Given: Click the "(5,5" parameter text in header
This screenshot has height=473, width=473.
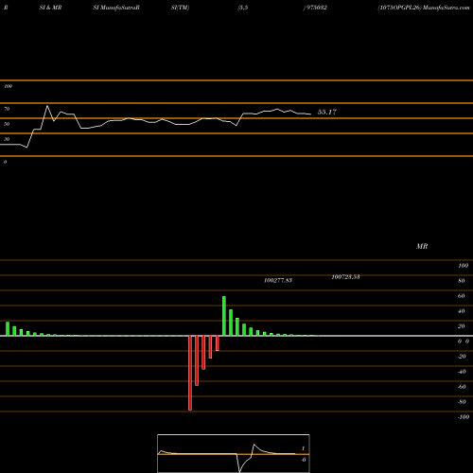Looking at the screenshot, I should pyautogui.click(x=243, y=8).
